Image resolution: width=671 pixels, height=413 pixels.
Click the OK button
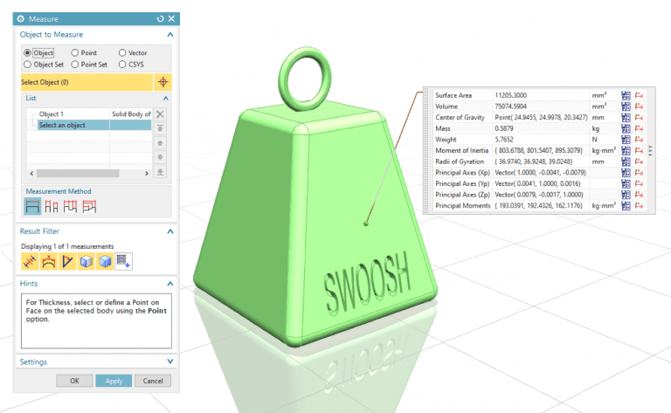coord(74,381)
